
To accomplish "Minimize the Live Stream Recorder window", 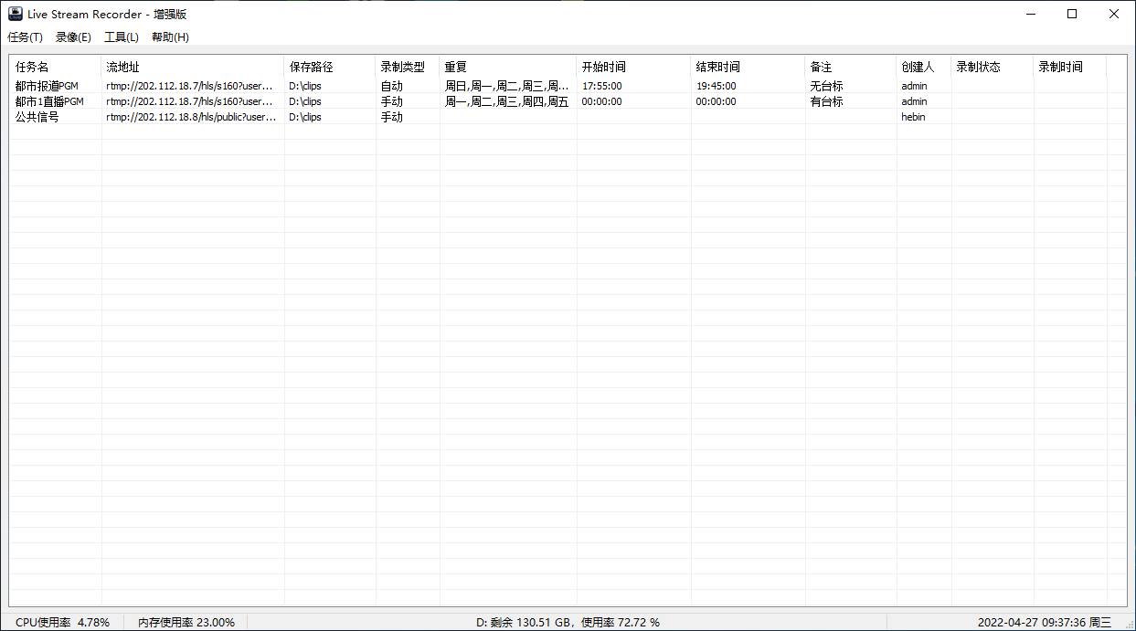I will pos(1030,14).
